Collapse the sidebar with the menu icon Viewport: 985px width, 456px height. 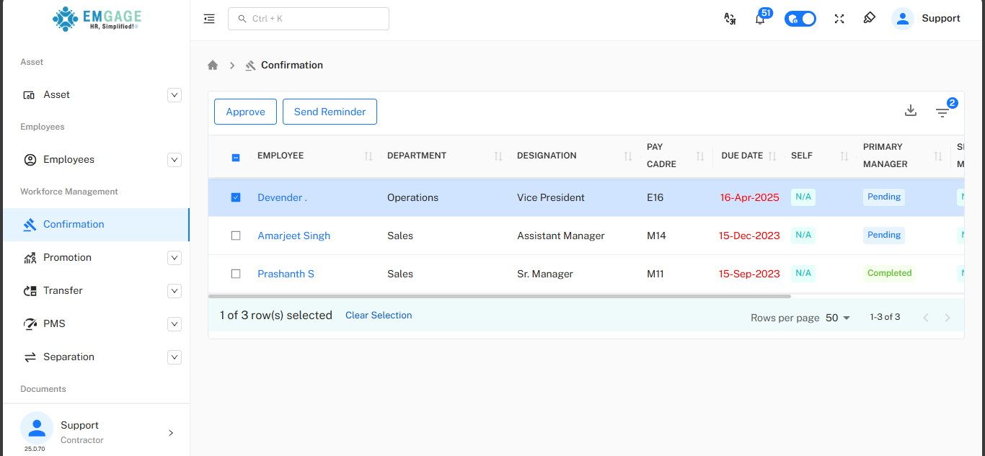coord(209,19)
